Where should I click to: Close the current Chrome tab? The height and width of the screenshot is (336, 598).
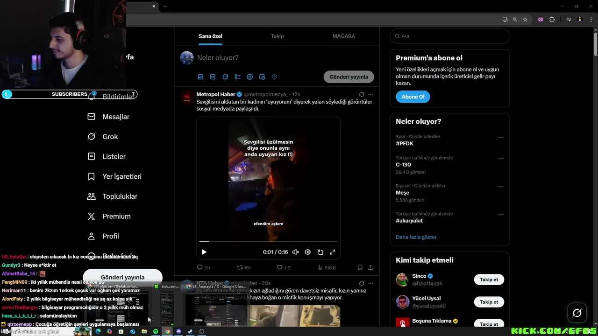point(154,6)
